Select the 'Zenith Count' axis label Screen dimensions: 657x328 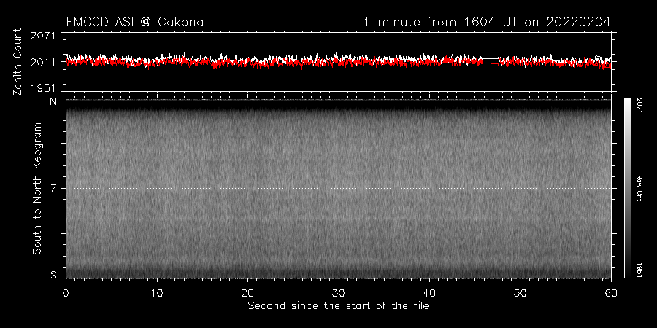coord(18,62)
